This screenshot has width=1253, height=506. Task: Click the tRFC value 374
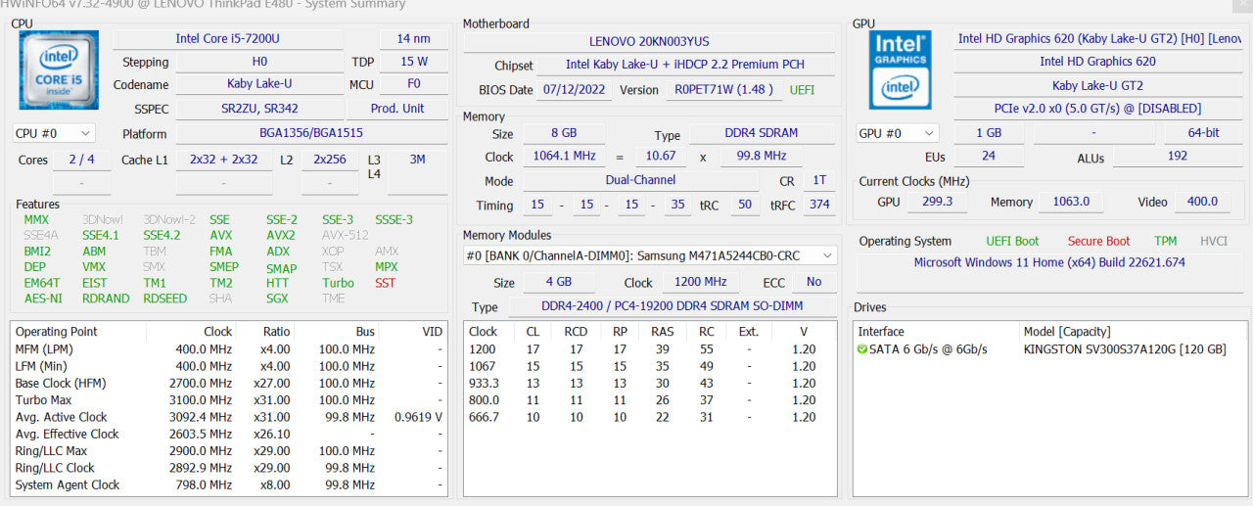coord(819,205)
